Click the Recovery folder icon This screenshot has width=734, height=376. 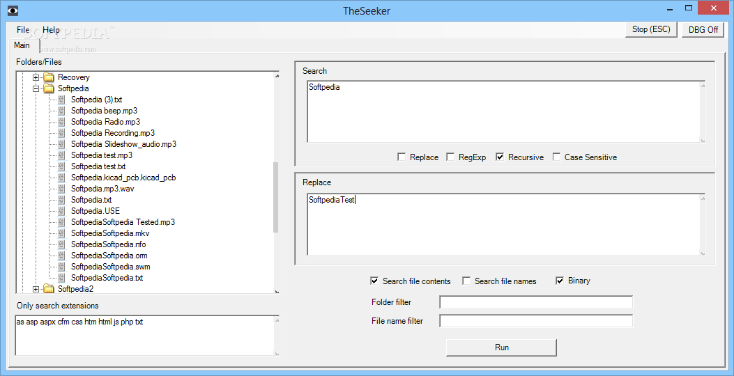(49, 77)
